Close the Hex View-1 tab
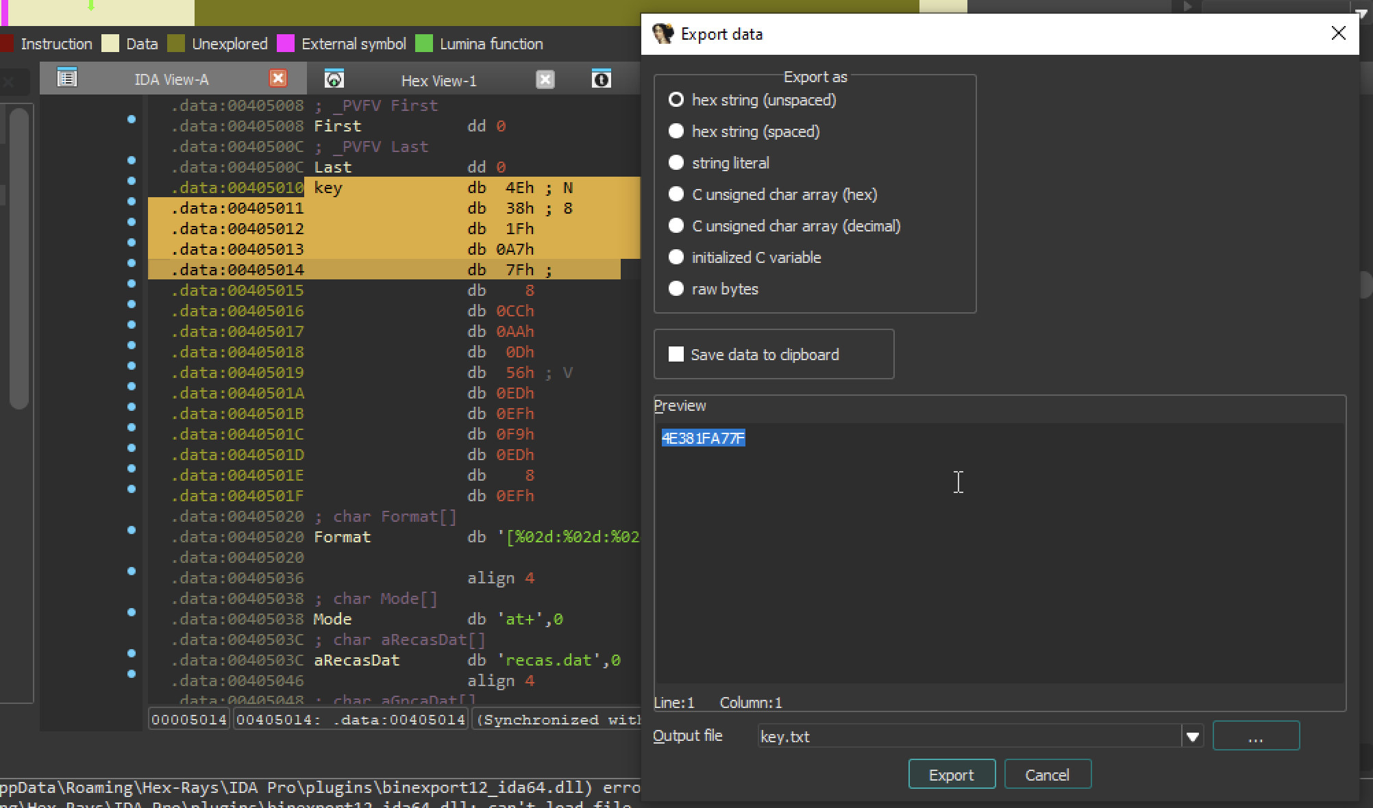1373x808 pixels. pyautogui.click(x=545, y=79)
